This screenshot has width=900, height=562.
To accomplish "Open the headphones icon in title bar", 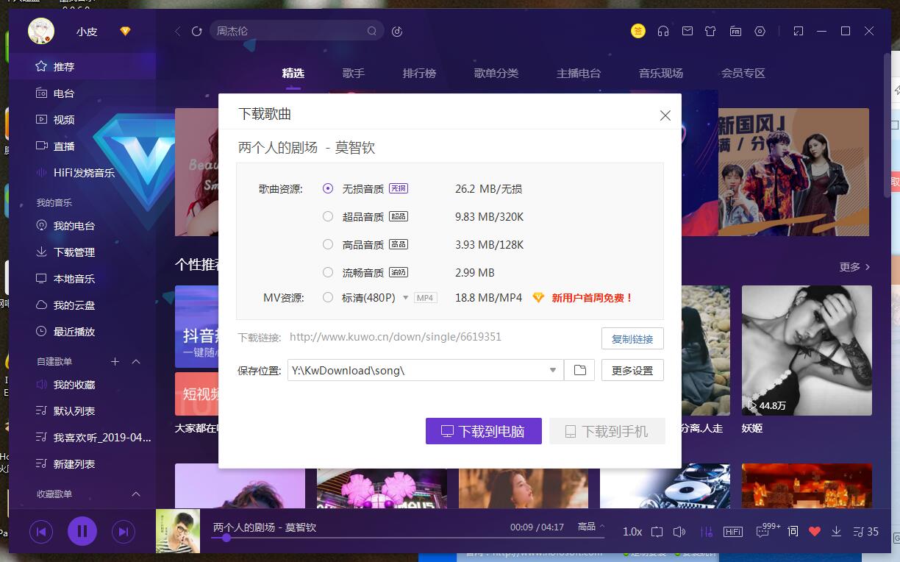I will (663, 31).
